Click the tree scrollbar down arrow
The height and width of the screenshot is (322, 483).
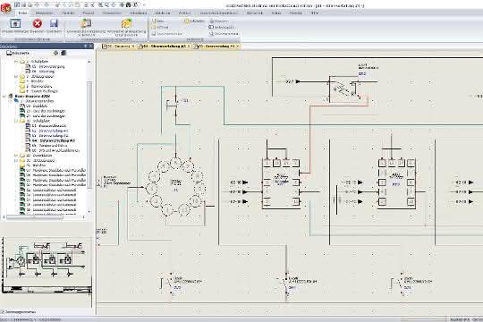coord(89,212)
